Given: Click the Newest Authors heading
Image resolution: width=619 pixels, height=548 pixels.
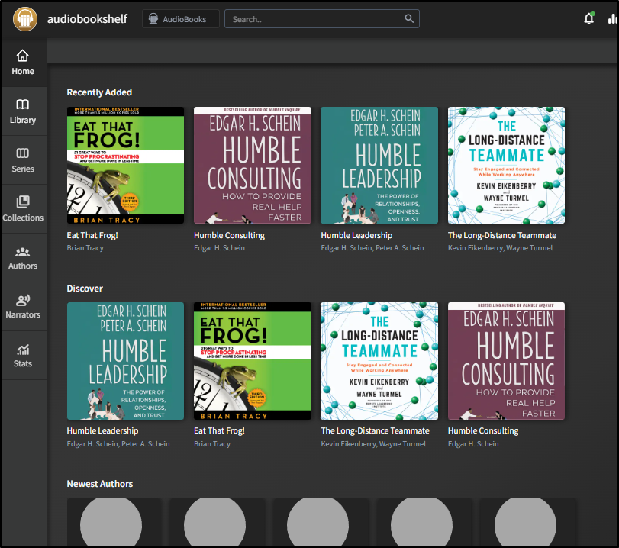Looking at the screenshot, I should tap(100, 484).
